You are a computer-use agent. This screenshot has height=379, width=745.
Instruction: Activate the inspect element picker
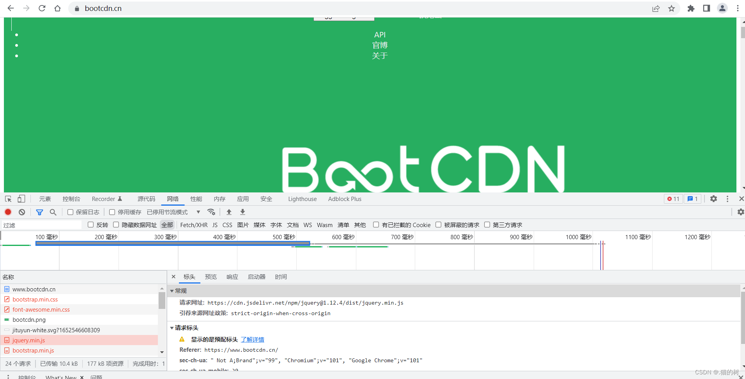[x=8, y=199]
